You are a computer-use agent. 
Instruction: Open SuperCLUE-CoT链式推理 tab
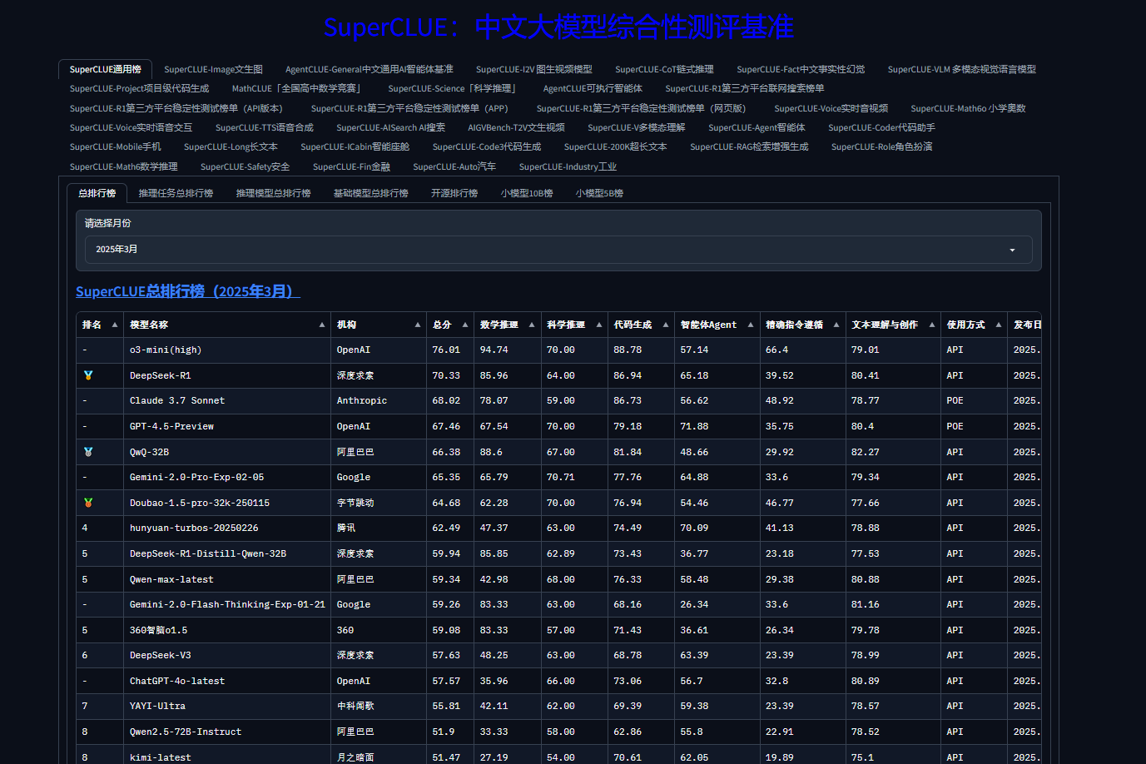click(664, 69)
